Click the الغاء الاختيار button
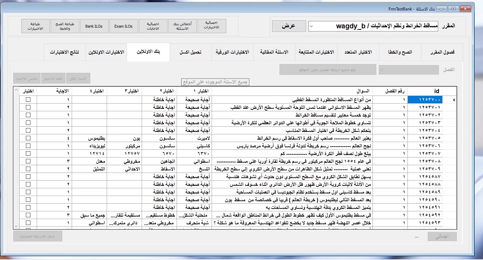483x260 pixels. coord(53,78)
